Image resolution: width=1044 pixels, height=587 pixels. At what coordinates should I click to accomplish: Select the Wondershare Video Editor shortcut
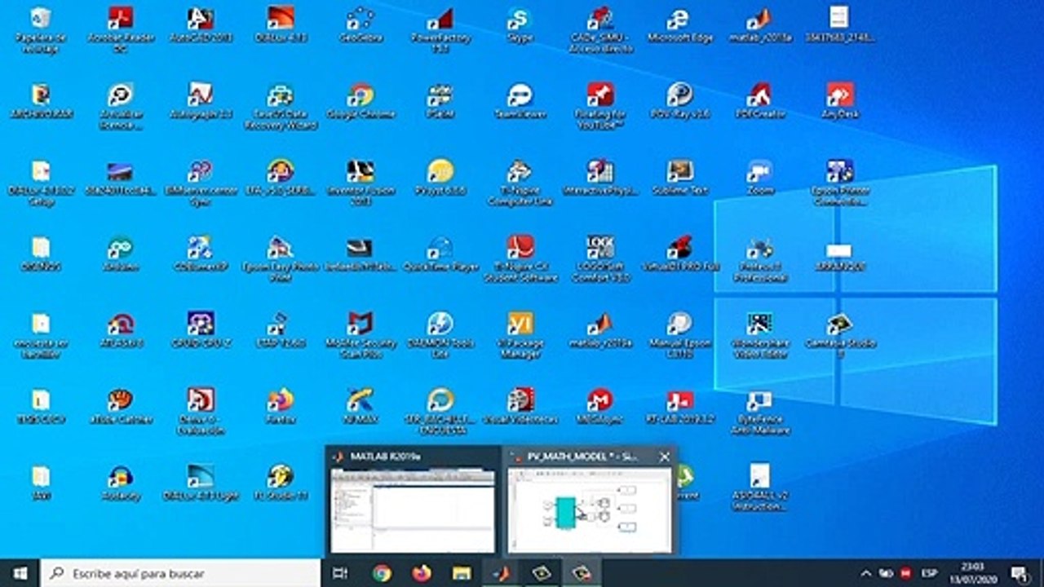759,336
